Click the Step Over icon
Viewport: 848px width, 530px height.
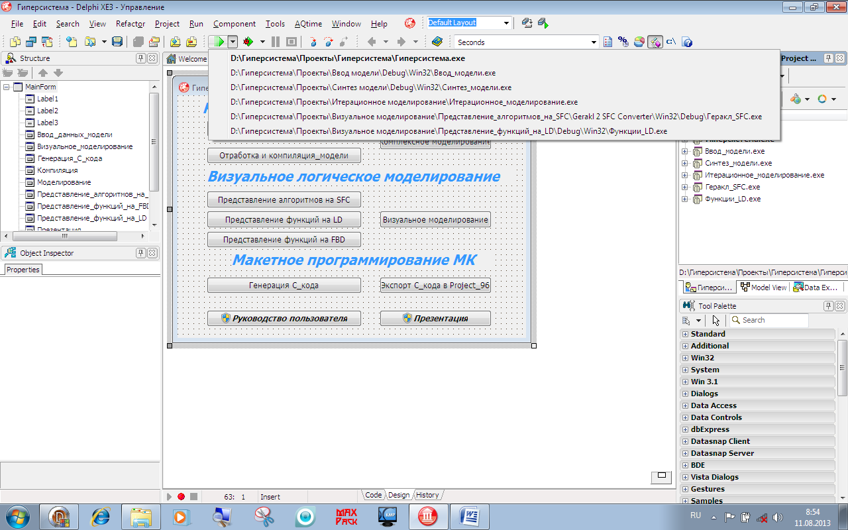point(328,42)
